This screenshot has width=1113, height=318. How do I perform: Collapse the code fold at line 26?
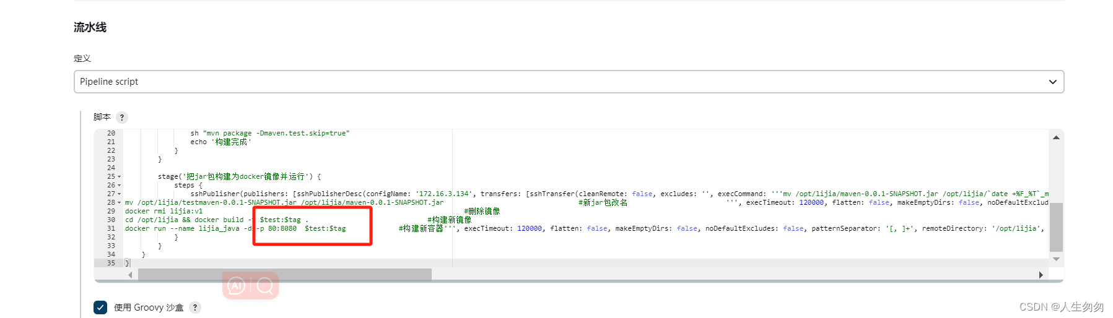(119, 186)
